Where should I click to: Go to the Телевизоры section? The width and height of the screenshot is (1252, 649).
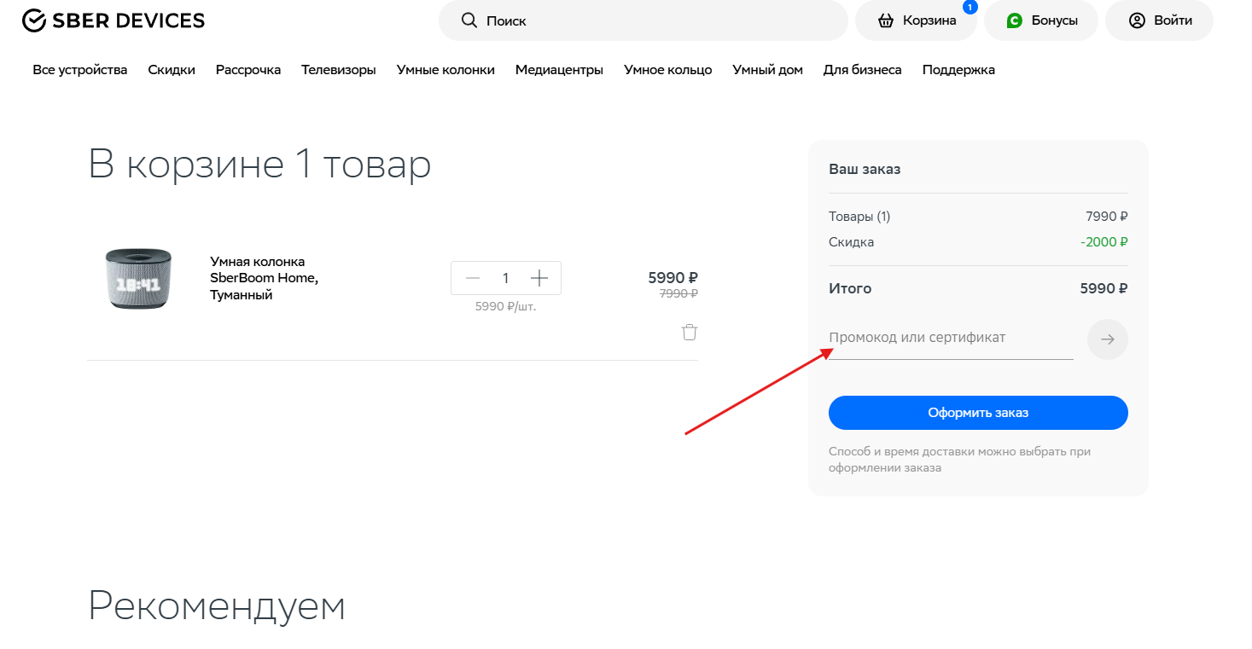click(339, 70)
